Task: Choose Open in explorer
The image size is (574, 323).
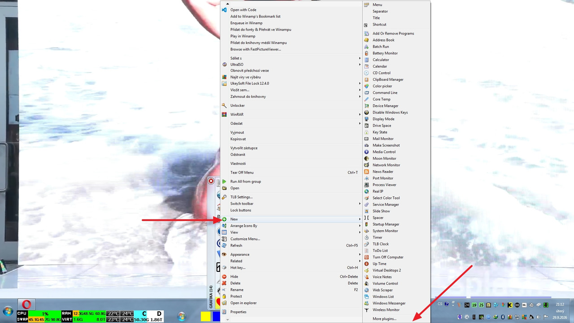Action: (x=291, y=303)
